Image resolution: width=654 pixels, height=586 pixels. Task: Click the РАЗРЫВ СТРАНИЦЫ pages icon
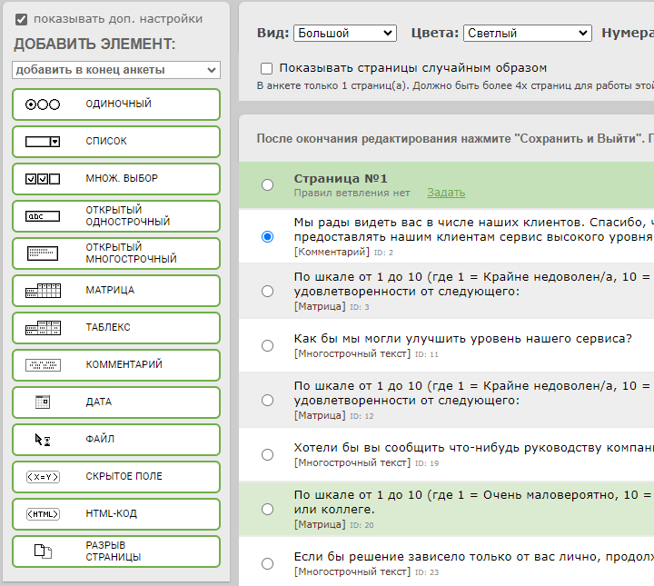tap(43, 551)
